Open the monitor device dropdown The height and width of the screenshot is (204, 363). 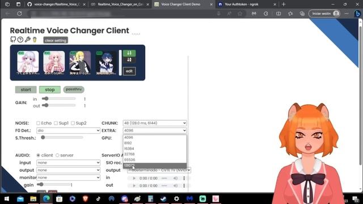68,177
